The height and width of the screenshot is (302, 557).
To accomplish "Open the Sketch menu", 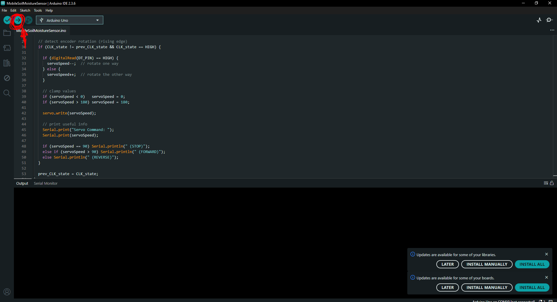I will click(25, 10).
